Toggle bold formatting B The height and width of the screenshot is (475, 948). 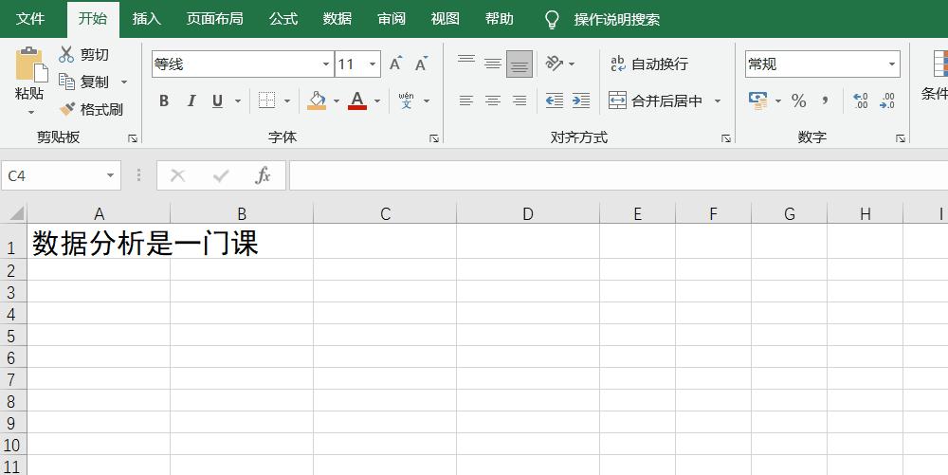[x=164, y=100]
